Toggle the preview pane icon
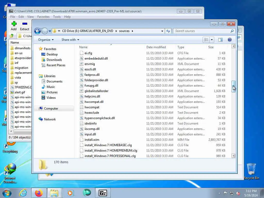This screenshot has width=264, height=198. [x=220, y=40]
